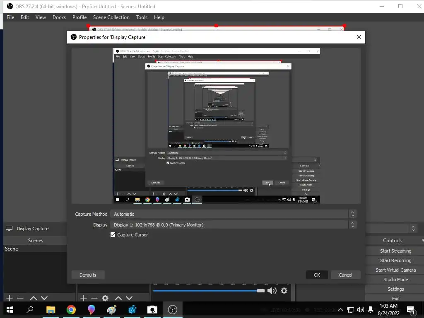This screenshot has width=424, height=318.
Task: Open the Scene Collection menu
Action: (x=111, y=17)
